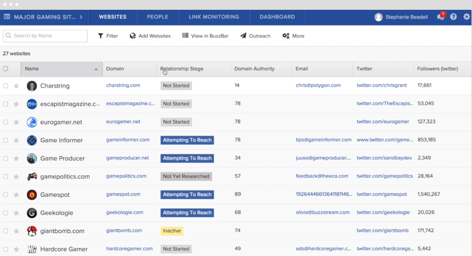Viewport: 472px width, 256px height.
Task: Open the More gears menu
Action: pos(286,36)
